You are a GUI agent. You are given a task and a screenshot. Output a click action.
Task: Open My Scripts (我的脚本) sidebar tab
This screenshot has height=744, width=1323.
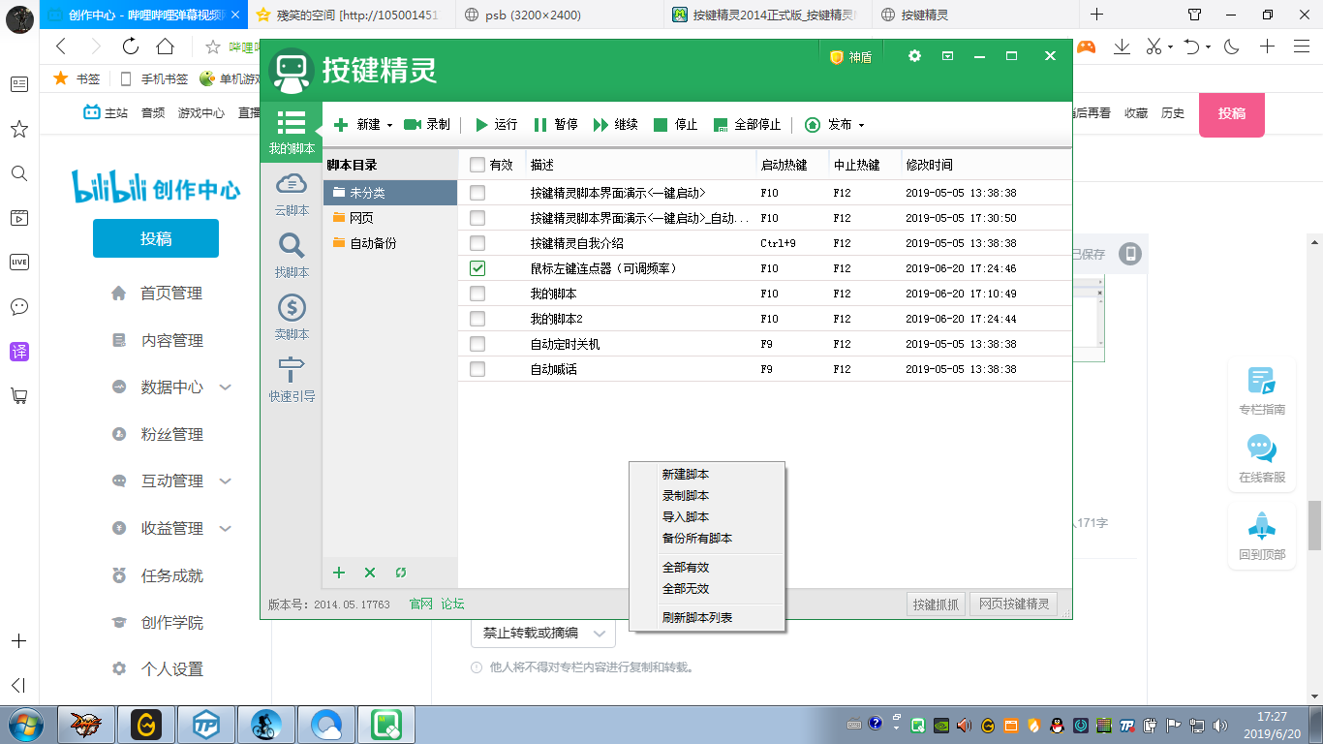[x=292, y=131]
